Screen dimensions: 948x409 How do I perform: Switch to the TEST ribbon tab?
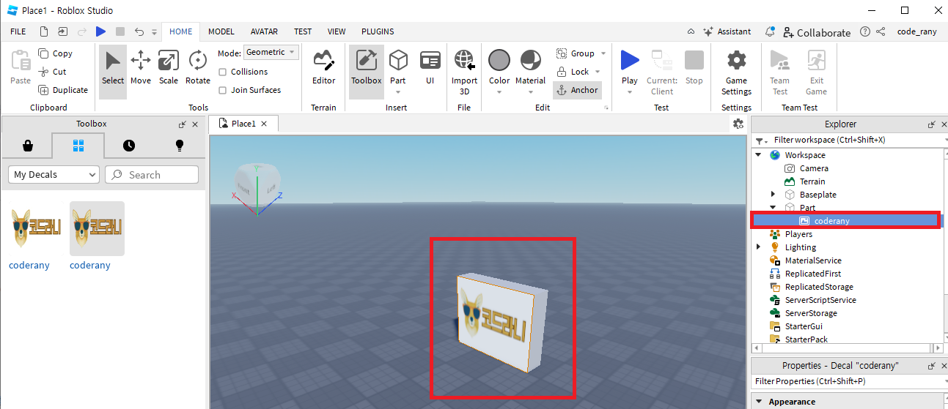[303, 31]
